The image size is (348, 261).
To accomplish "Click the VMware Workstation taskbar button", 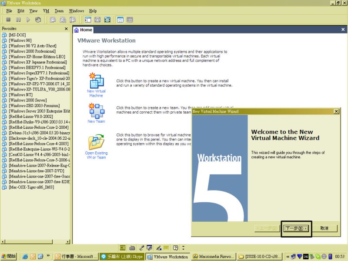I will click(168, 257).
